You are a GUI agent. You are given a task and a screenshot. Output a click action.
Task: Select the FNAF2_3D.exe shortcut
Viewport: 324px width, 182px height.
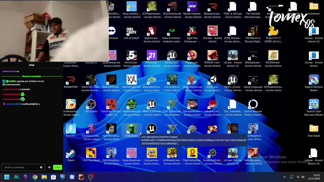click(x=233, y=83)
